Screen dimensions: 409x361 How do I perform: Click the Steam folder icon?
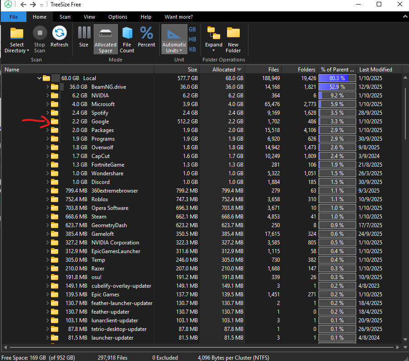pyautogui.click(x=55, y=216)
